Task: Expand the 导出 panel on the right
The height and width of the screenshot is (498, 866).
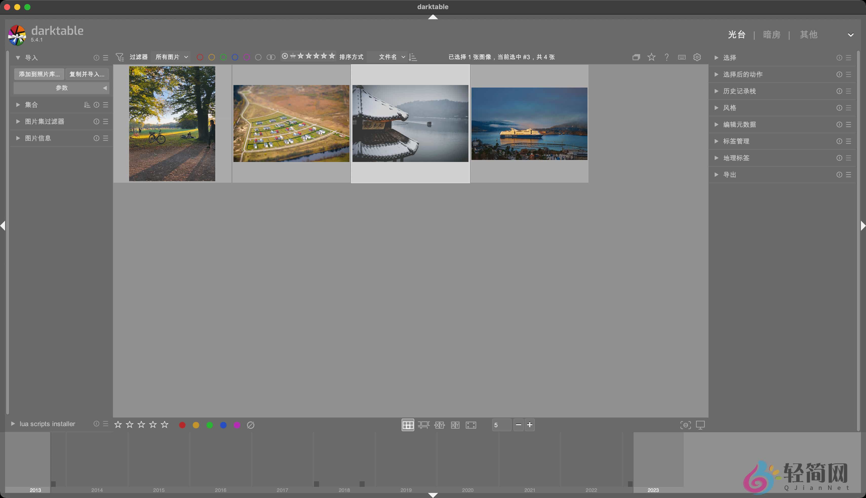Action: click(x=731, y=174)
